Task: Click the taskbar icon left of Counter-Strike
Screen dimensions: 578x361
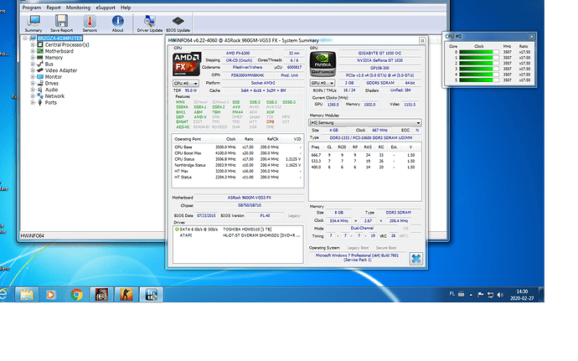Action: click(101, 294)
